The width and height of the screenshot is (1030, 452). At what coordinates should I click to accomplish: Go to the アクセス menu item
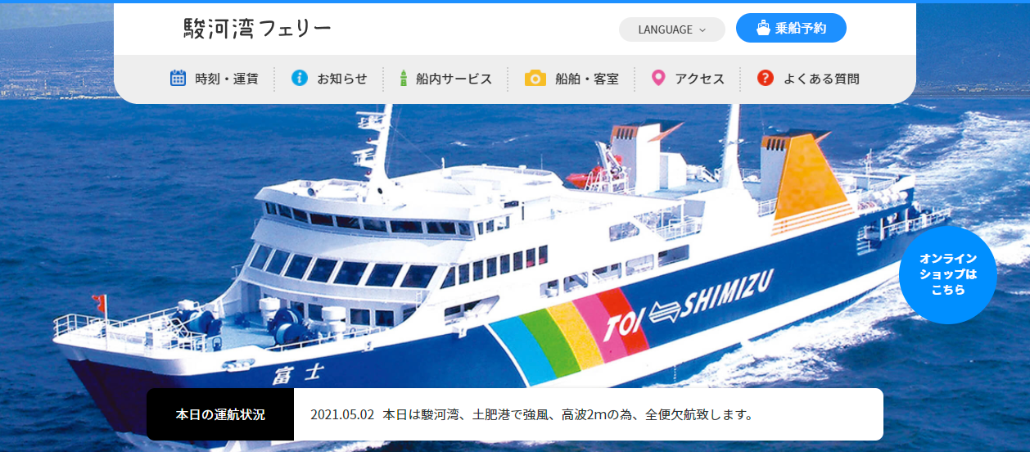click(x=688, y=79)
